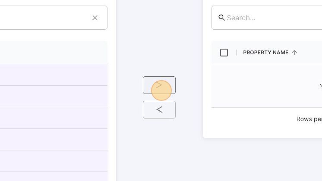Select the third row in left list

[x=54, y=118]
